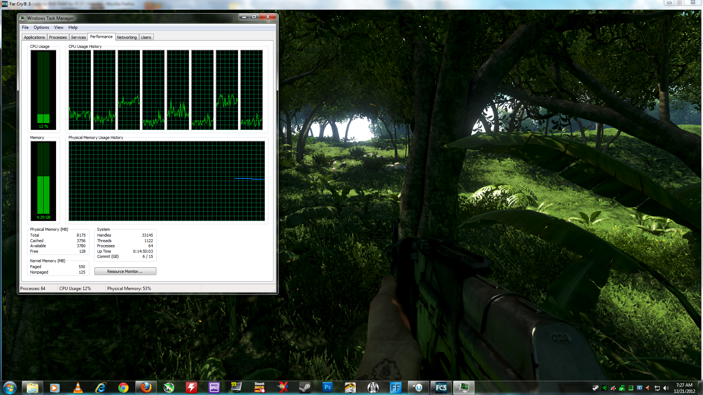The height and width of the screenshot is (395, 703).
Task: Click the Handles value 33145
Action: point(147,236)
